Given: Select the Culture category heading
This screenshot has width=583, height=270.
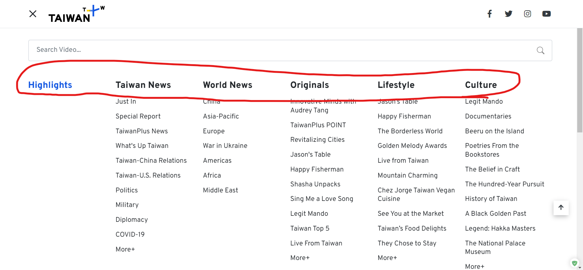Looking at the screenshot, I should click(481, 85).
